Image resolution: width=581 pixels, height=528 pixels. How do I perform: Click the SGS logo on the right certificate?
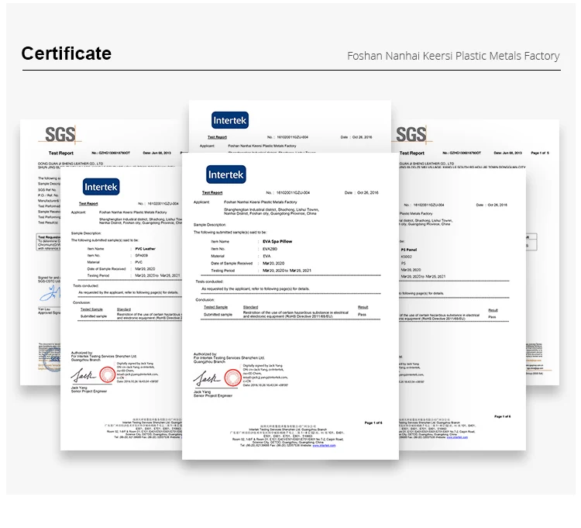click(411, 134)
